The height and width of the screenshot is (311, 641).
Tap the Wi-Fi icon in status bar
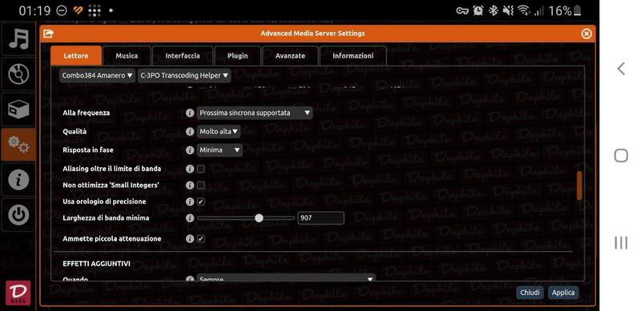524,10
